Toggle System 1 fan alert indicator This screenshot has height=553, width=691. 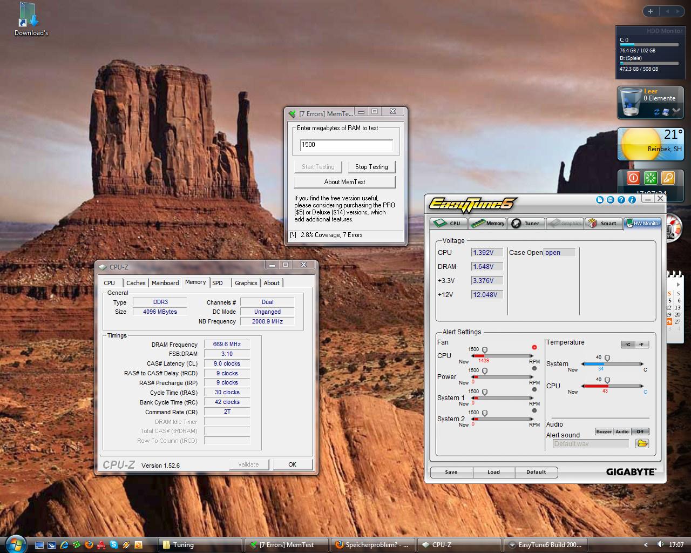(x=534, y=389)
